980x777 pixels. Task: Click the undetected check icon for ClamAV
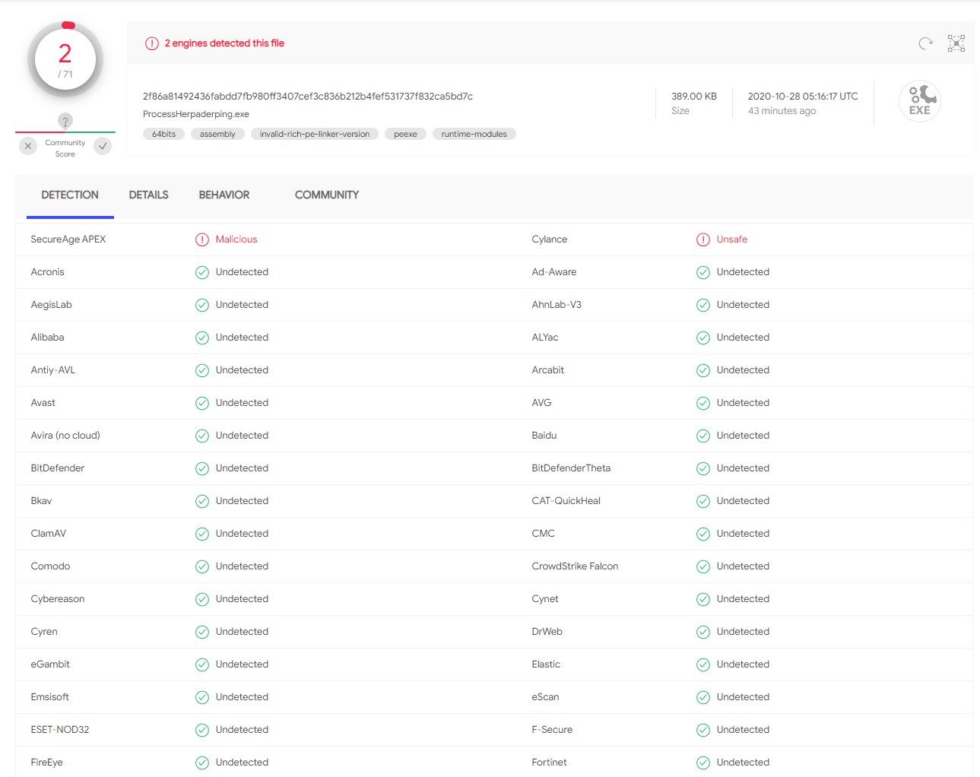click(202, 534)
